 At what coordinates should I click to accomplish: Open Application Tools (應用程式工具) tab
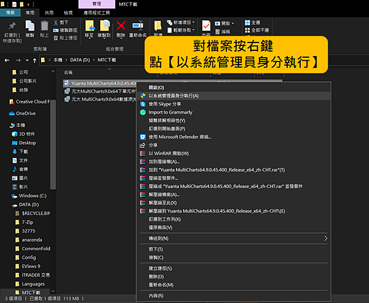pos(97,13)
